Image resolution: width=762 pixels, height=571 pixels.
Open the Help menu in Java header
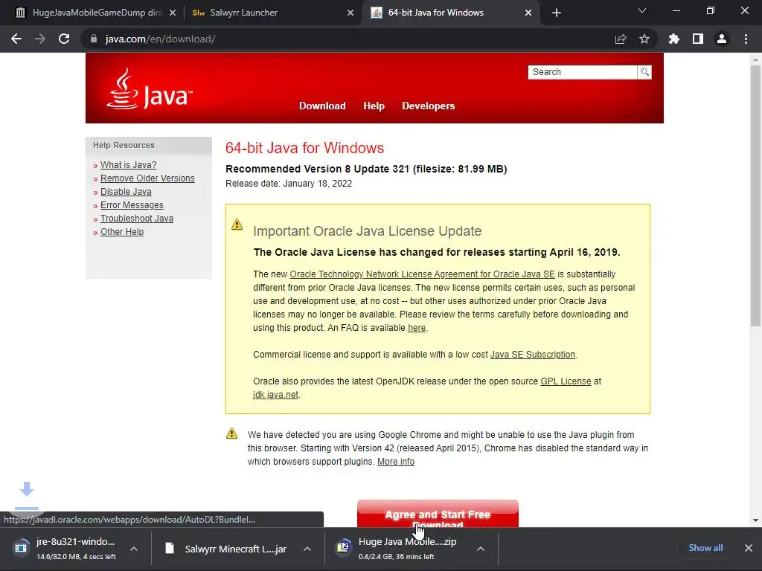374,106
